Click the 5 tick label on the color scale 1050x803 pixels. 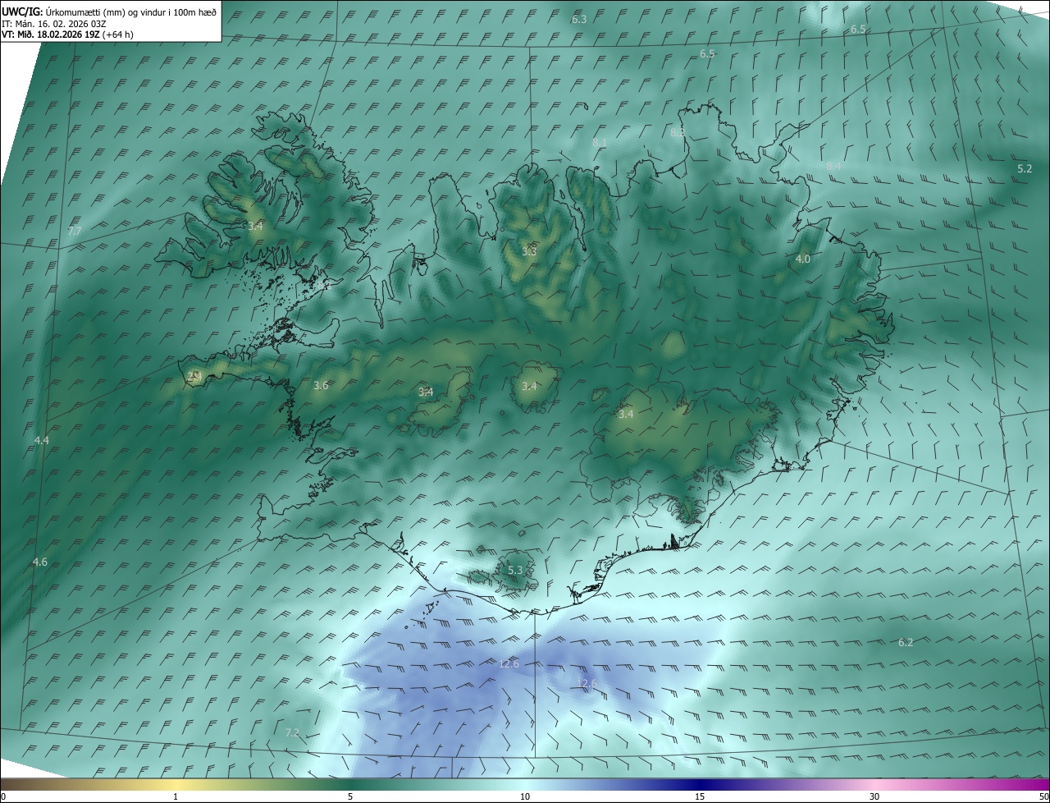350,796
